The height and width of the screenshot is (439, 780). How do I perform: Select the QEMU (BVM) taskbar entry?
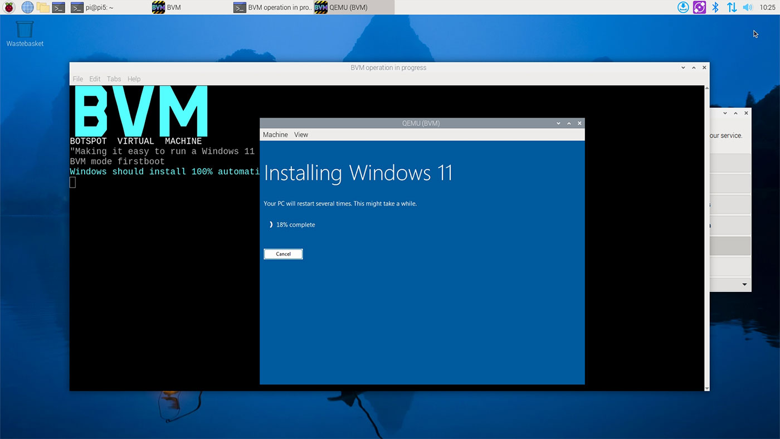(x=354, y=8)
